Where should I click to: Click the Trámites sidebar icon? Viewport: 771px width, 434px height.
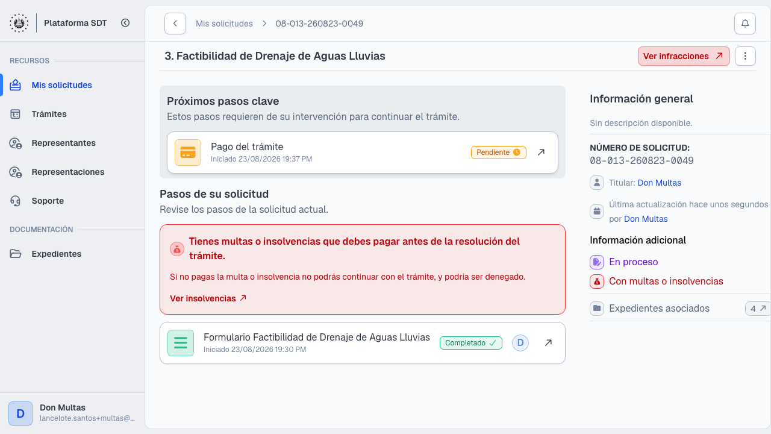pos(16,114)
